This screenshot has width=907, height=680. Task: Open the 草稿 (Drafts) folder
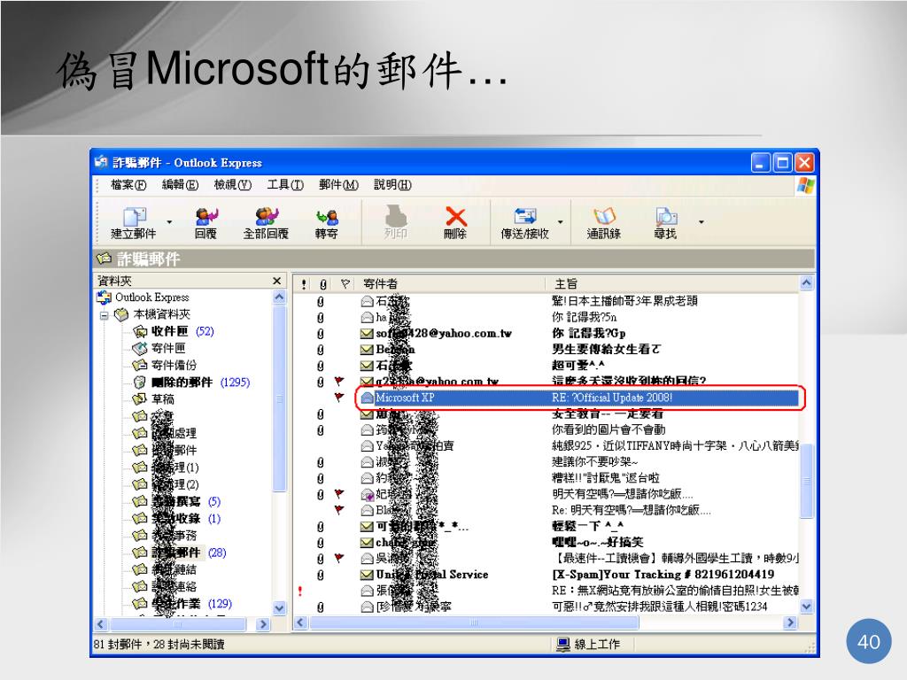154,399
